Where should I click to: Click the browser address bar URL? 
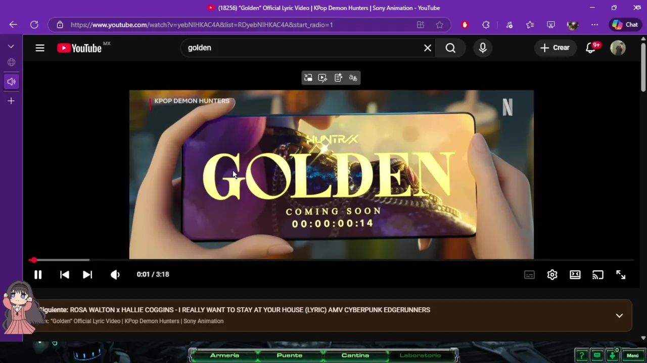click(x=202, y=25)
